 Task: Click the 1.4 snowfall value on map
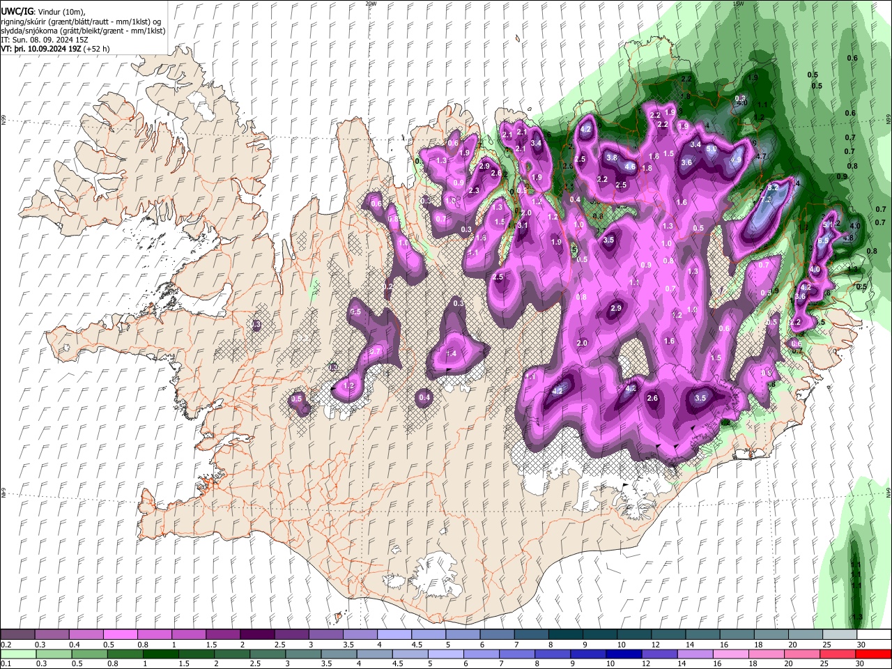(451, 354)
